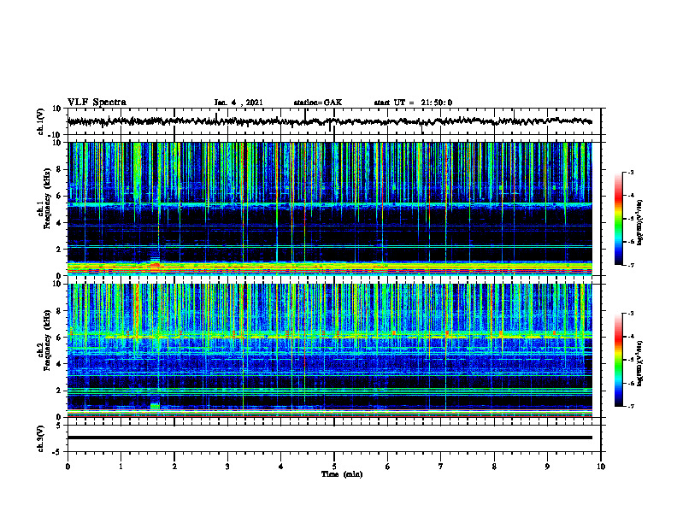677x523 pixels.
Task: Select the 'ch.1(V)' waveform axis label
Action: tap(41, 121)
